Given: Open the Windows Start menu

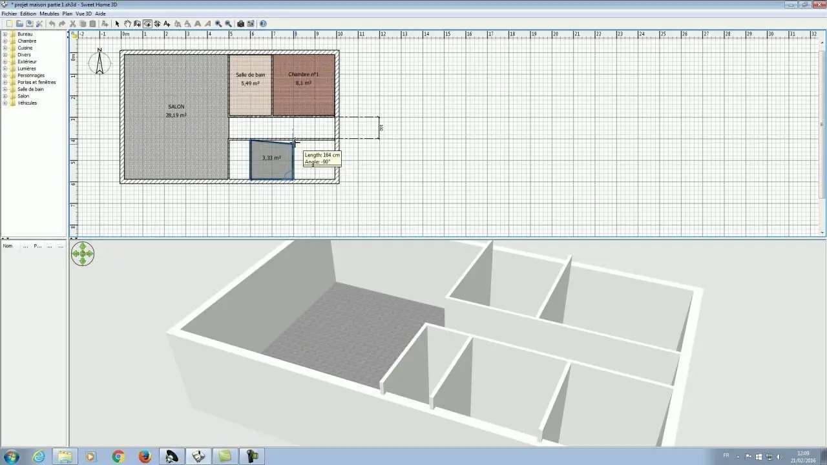Looking at the screenshot, I should tap(11, 457).
